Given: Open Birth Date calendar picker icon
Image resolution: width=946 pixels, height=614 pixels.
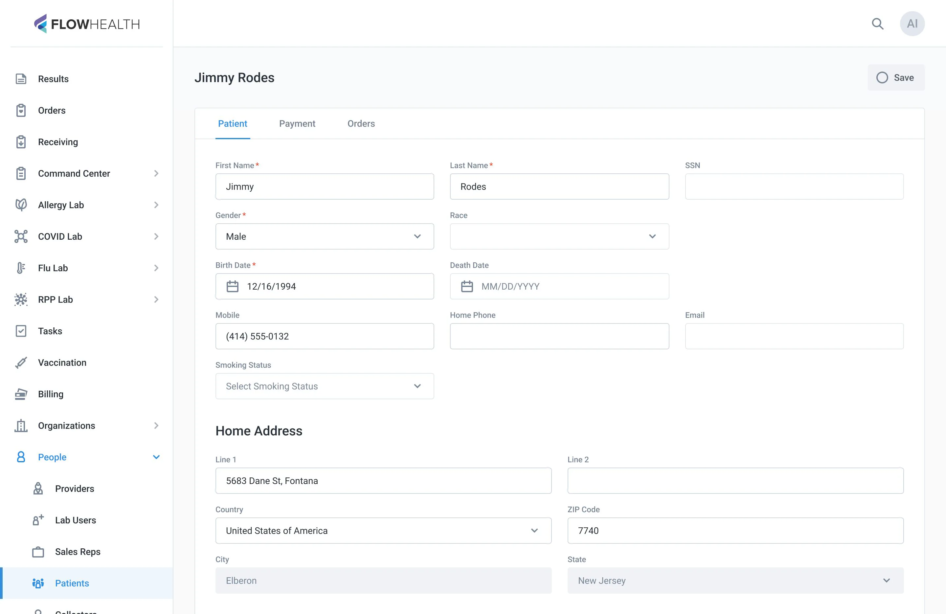Looking at the screenshot, I should point(233,287).
